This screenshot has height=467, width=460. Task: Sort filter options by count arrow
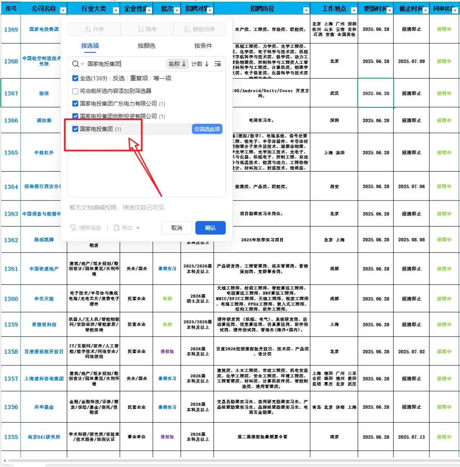pyautogui.click(x=207, y=64)
